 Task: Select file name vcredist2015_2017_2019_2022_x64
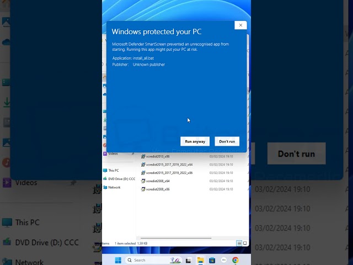point(169,165)
